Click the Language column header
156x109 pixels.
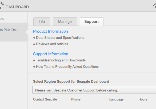tap(117, 99)
